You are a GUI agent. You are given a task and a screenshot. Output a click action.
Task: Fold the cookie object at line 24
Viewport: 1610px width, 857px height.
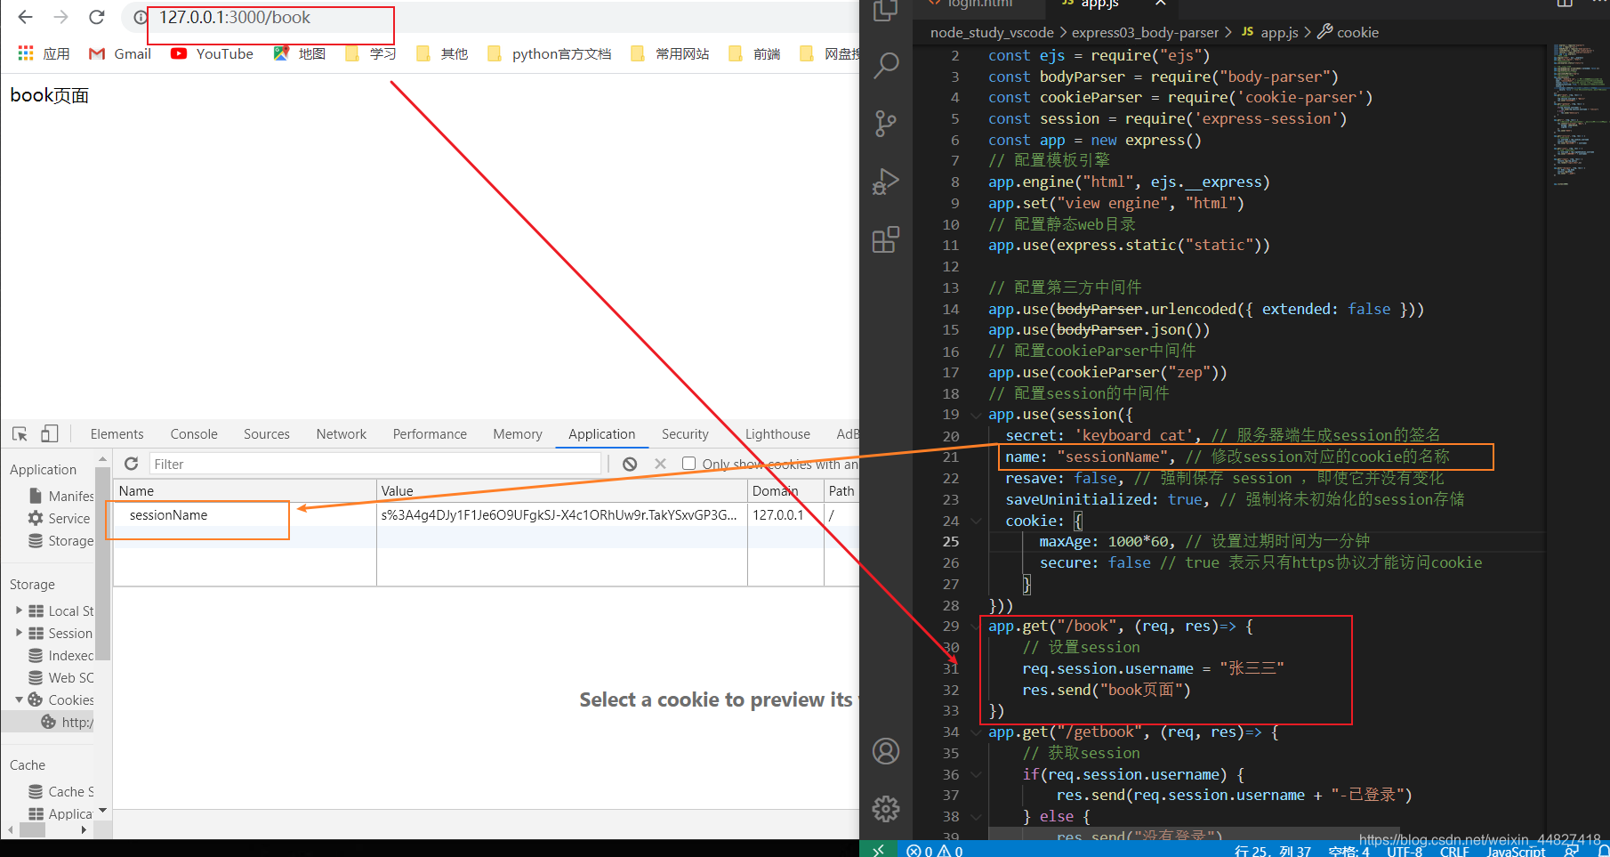click(x=976, y=521)
